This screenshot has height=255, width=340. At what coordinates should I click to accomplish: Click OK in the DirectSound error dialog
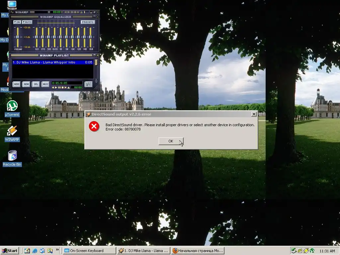coord(171,141)
